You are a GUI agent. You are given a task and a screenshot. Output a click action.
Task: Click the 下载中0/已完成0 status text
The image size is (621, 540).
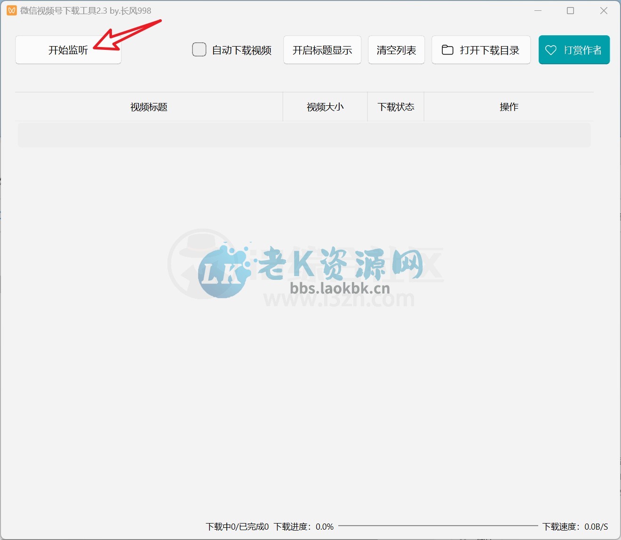tap(237, 526)
